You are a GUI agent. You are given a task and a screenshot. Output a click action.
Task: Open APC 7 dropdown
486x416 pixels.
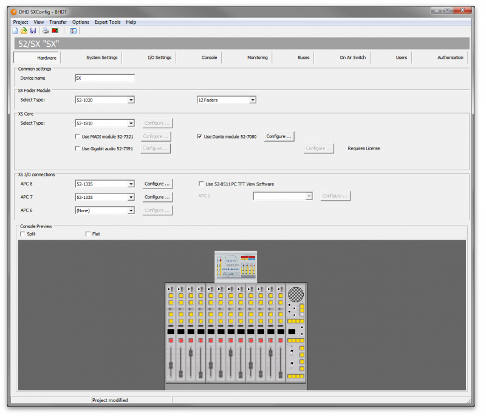(x=104, y=197)
